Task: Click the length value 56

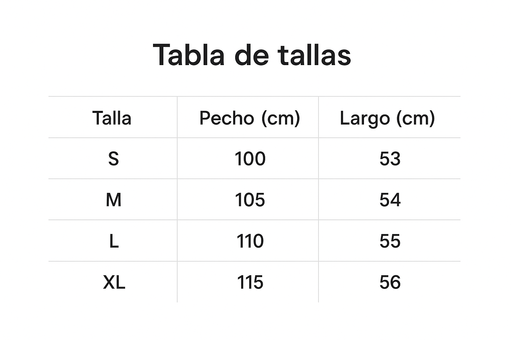Action: coord(390,282)
